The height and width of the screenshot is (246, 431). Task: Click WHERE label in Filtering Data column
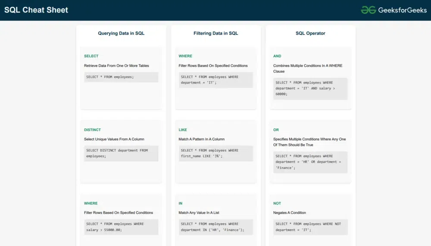click(185, 56)
